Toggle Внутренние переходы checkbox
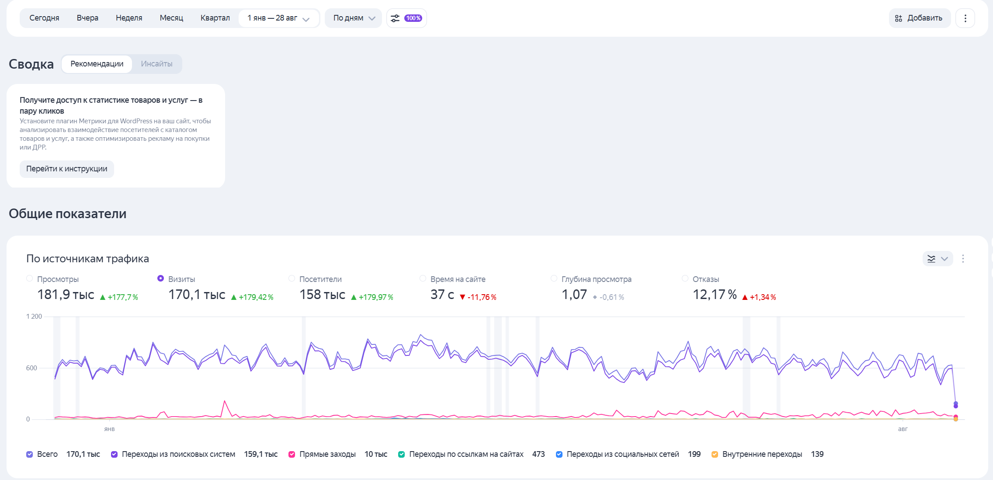This screenshot has height=480, width=993. tap(715, 454)
